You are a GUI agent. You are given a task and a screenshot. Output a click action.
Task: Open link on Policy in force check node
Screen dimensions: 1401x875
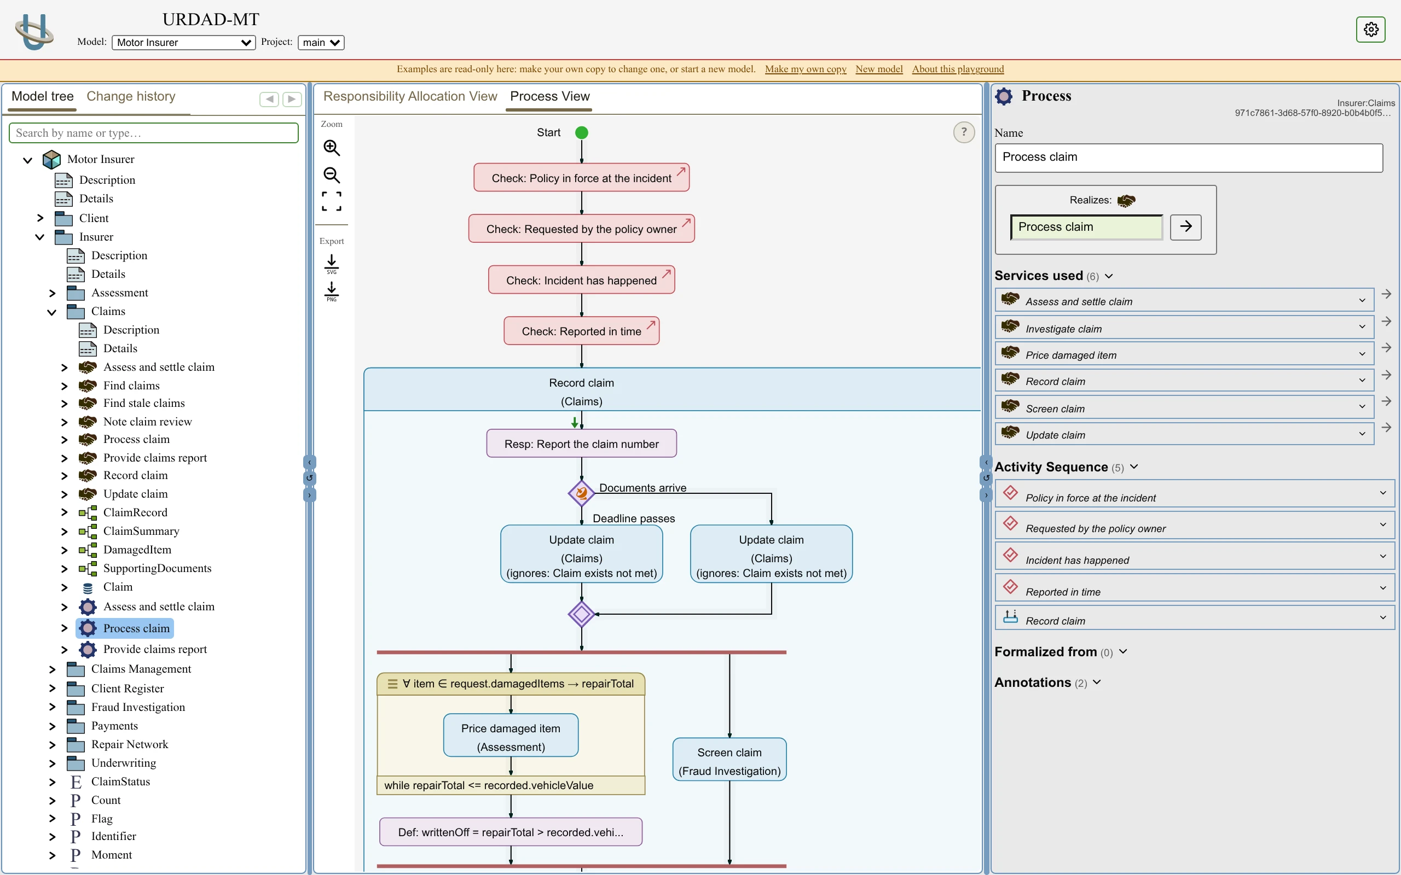(x=681, y=171)
